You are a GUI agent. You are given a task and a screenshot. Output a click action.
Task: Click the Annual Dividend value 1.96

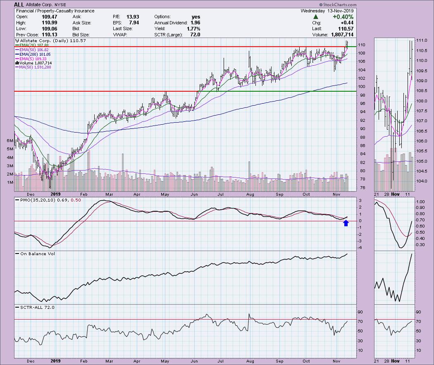point(195,23)
